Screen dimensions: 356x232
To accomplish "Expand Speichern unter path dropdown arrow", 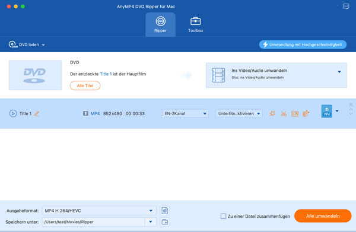I will (x=151, y=222).
